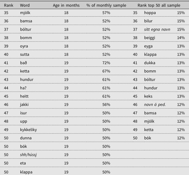Select the 14% value beside beiggi
The width and height of the screenshot is (189, 175).
(181, 38)
